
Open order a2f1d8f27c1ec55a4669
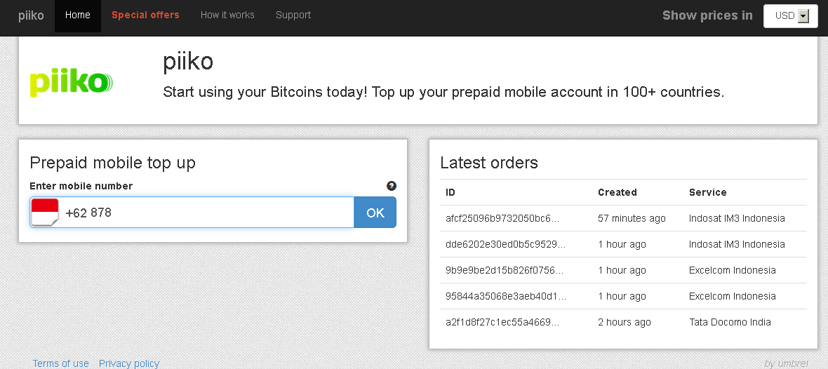(x=502, y=322)
